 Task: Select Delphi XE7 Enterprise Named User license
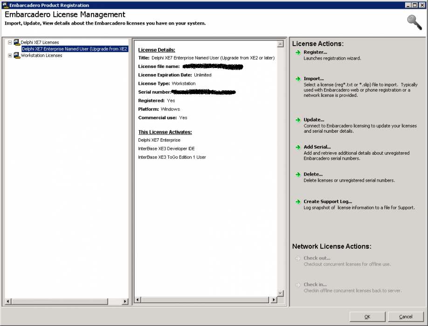[75, 49]
